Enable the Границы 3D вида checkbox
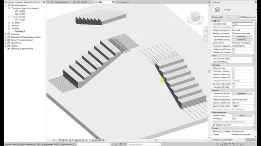Viewport: 261px width, 146px height. tap(233, 87)
